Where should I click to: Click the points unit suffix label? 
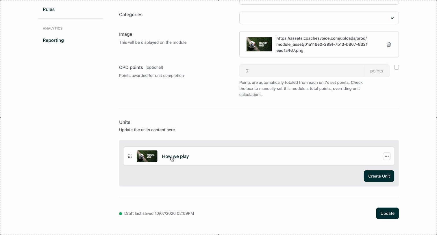(x=377, y=71)
